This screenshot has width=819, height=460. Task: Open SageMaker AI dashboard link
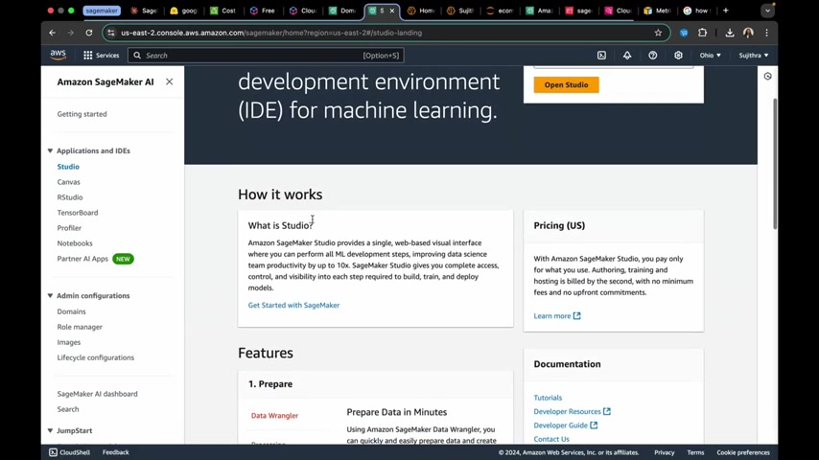(97, 394)
